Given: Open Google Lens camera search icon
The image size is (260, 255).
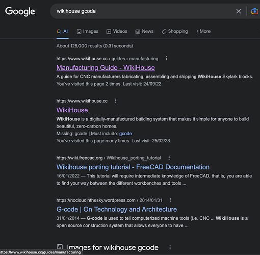Looking at the screenshot, I should [254, 11].
